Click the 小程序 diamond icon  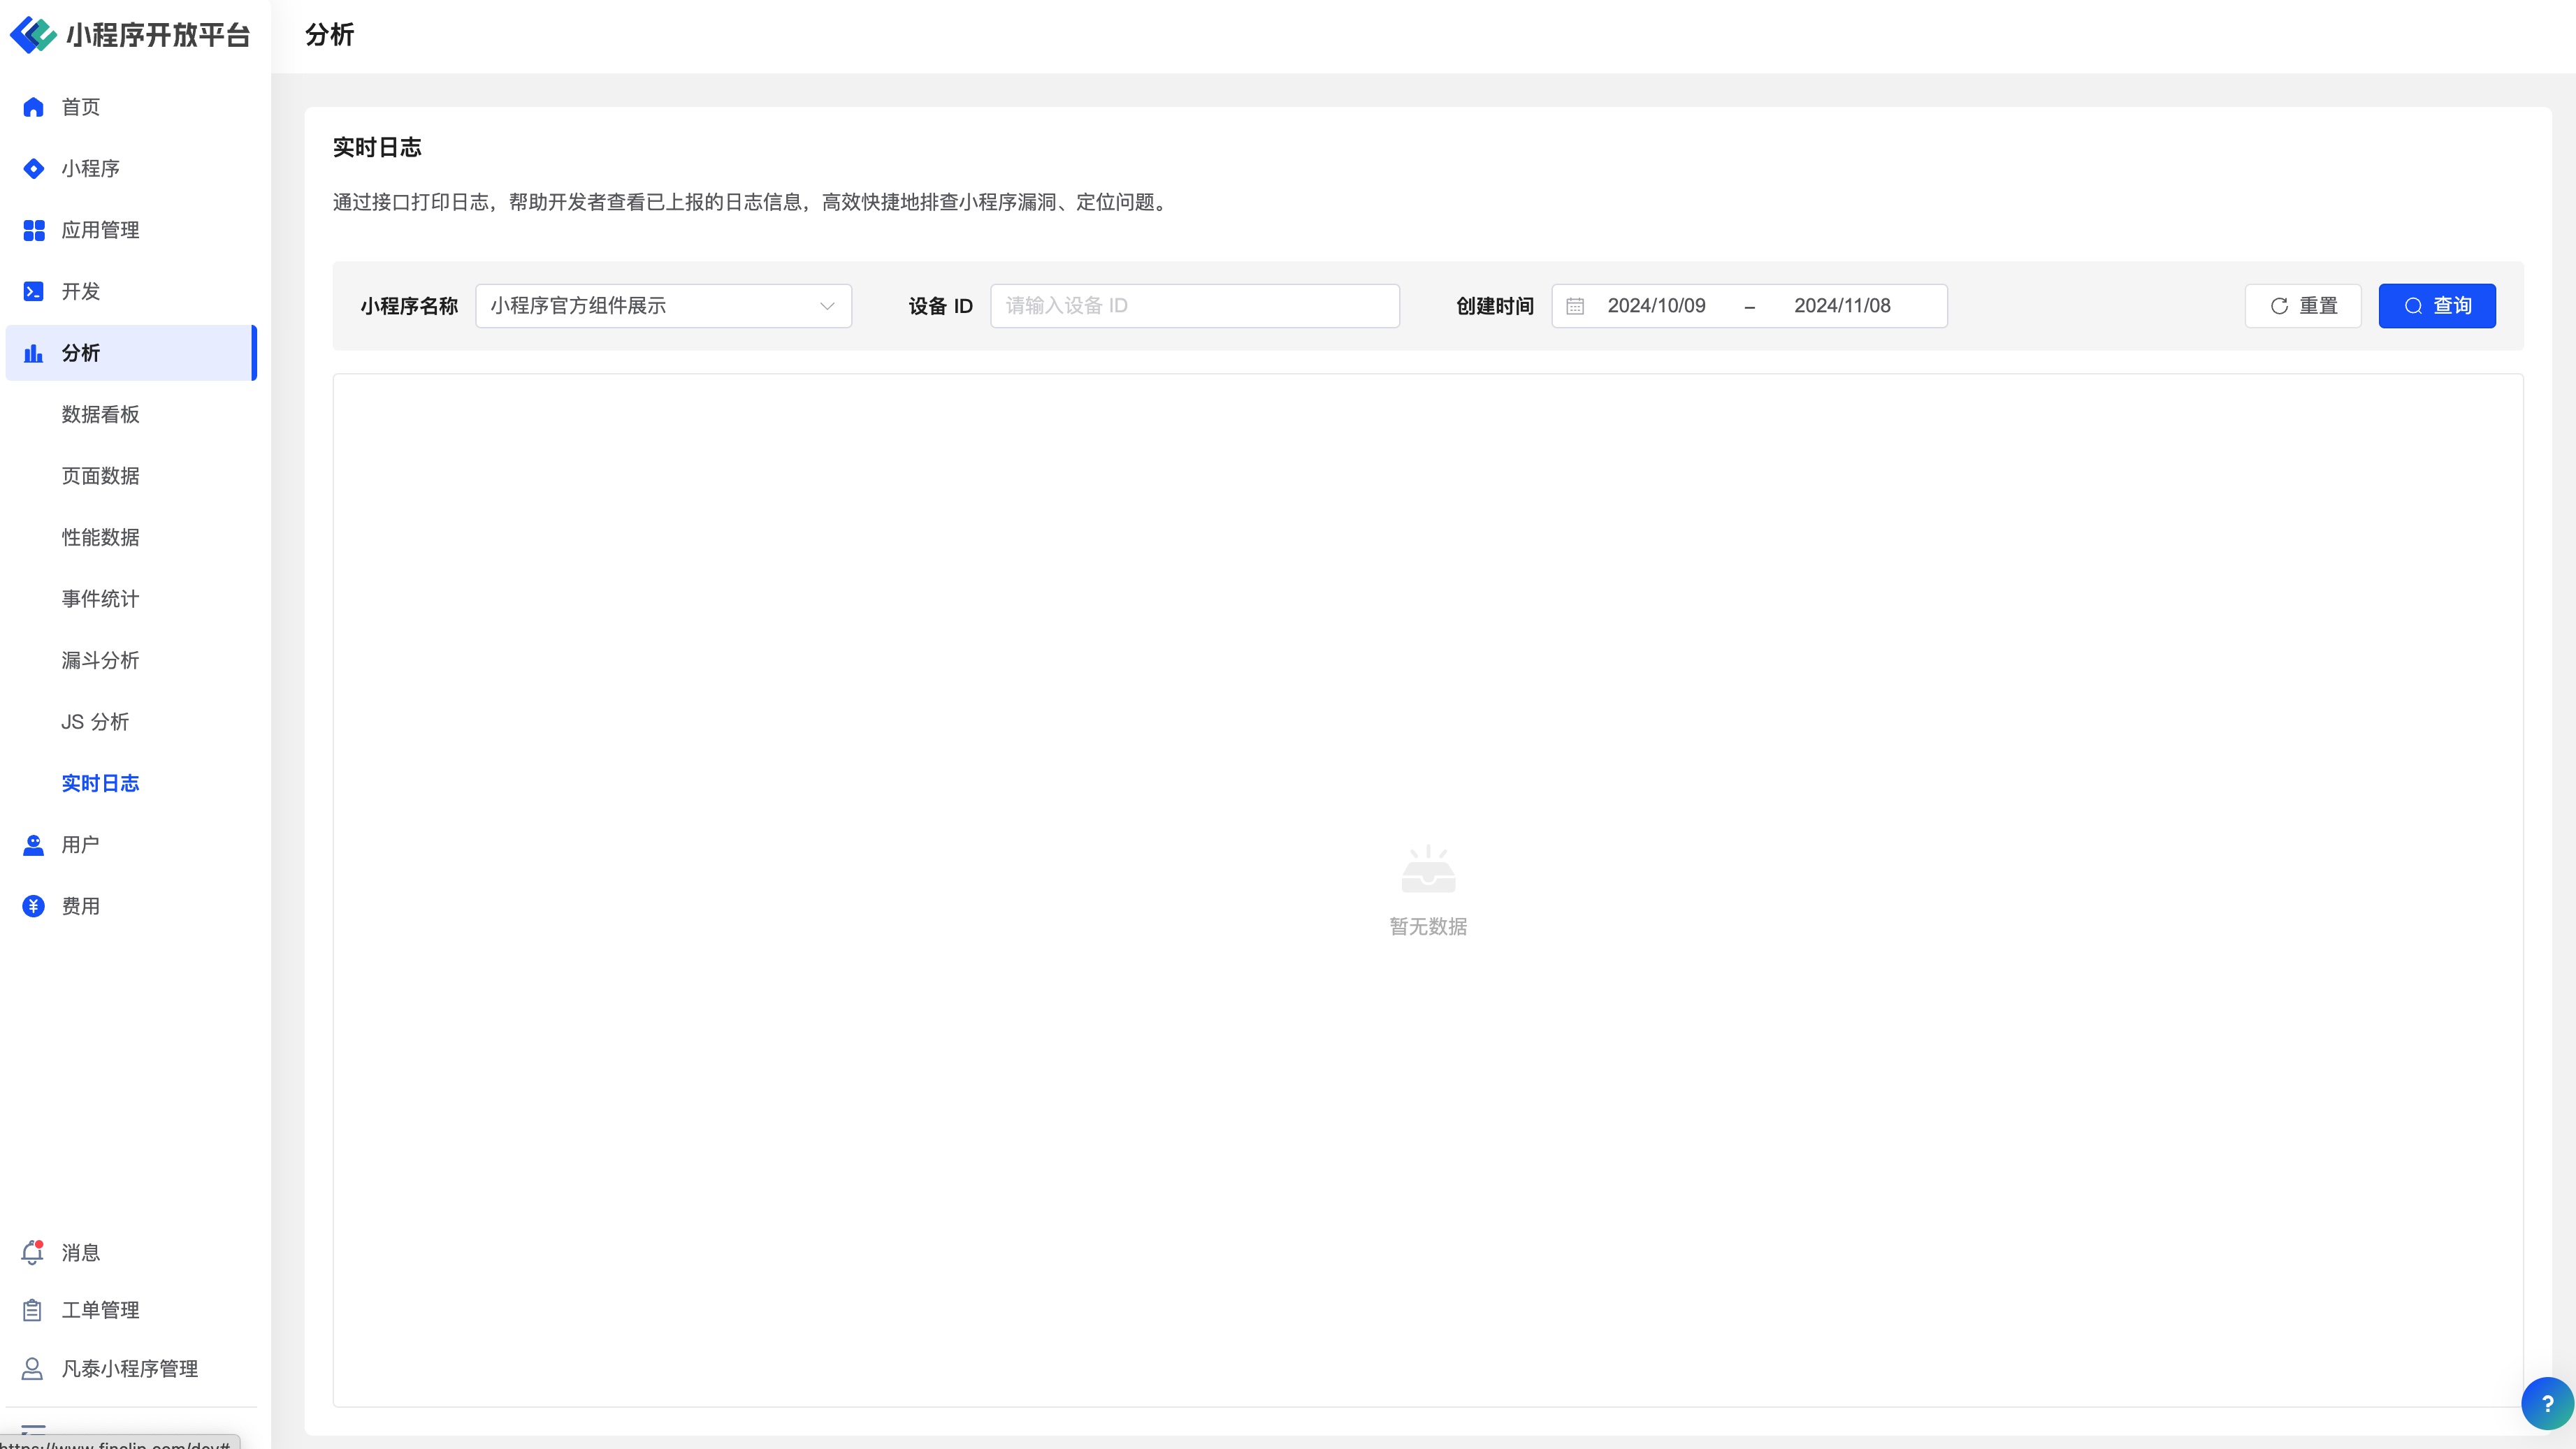(33, 169)
